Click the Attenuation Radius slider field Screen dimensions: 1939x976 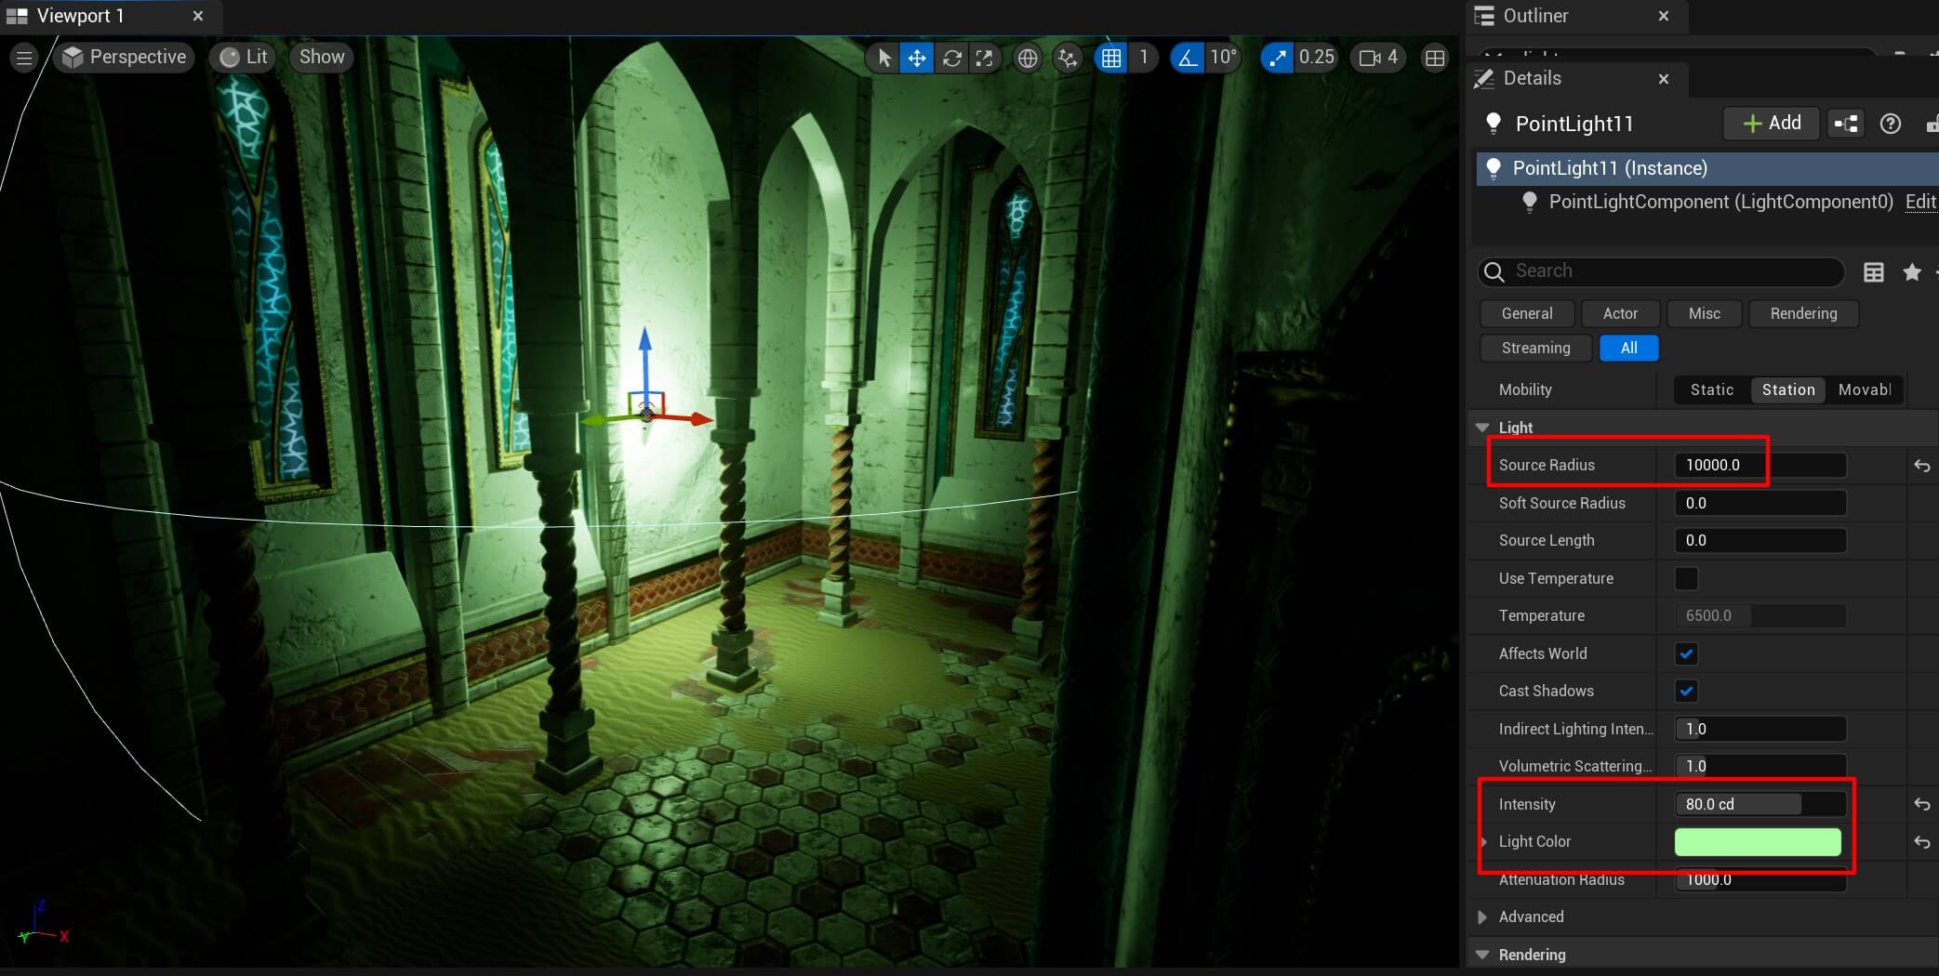click(x=1760, y=880)
